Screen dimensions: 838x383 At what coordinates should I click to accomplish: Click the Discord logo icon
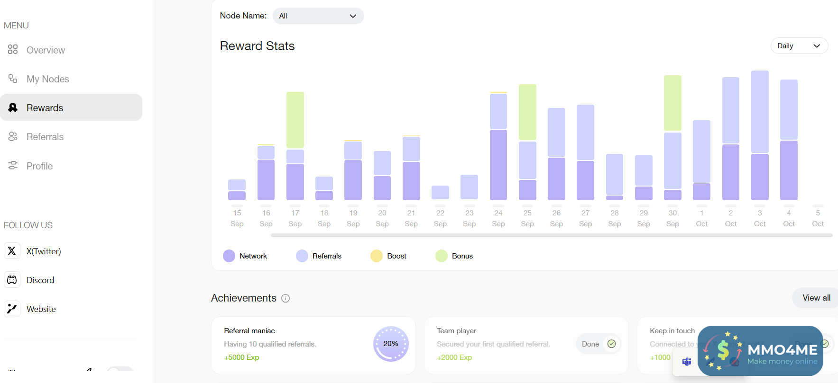click(12, 280)
